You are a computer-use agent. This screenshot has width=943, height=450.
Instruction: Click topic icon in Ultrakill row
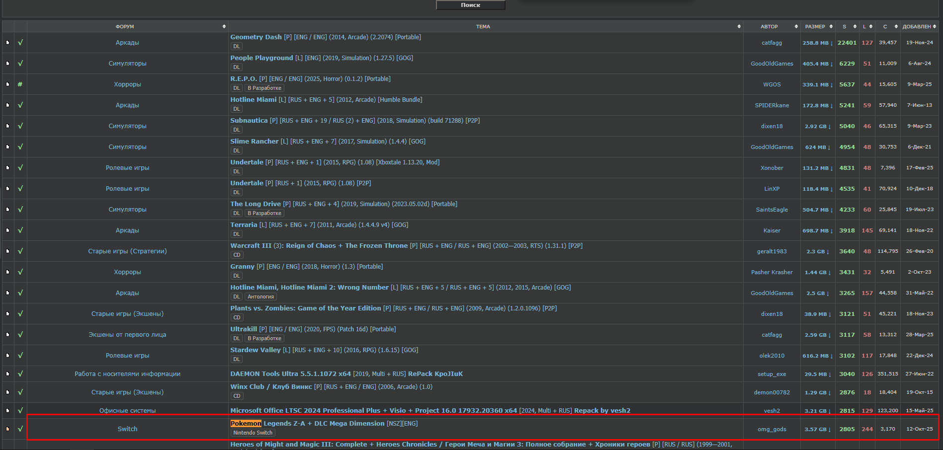pyautogui.click(x=7, y=335)
